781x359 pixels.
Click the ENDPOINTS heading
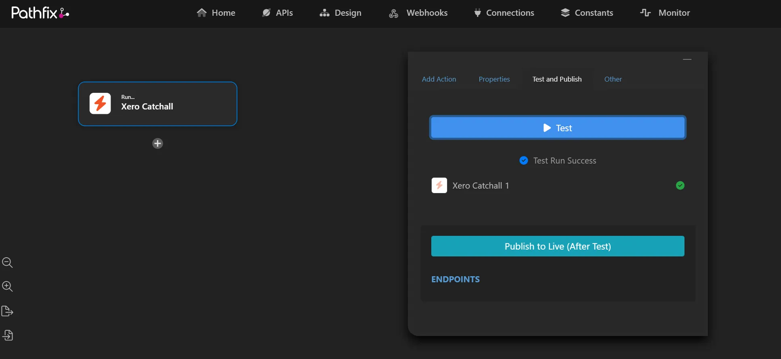(x=456, y=279)
